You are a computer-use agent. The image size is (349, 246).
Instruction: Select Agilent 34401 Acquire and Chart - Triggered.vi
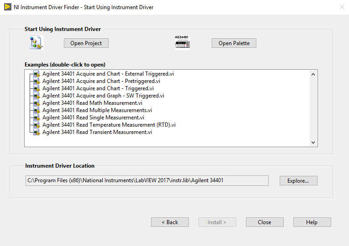(x=98, y=88)
